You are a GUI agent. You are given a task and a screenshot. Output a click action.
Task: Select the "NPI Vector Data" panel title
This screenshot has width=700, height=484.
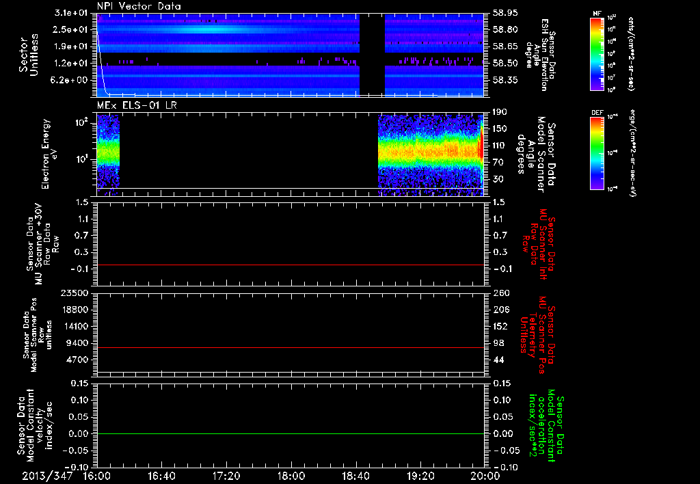point(139,6)
